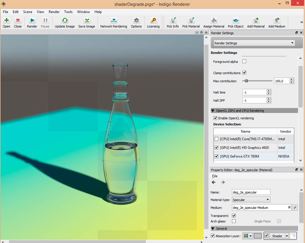Disable Clamp contributions checkbox

click(244, 73)
